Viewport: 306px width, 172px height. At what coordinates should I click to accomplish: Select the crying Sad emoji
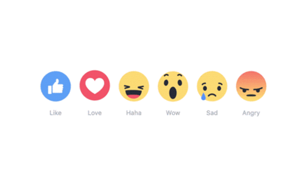[212, 86]
